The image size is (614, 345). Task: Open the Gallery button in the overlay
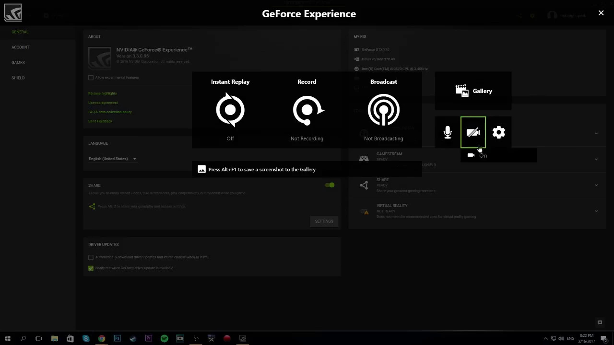tap(473, 91)
